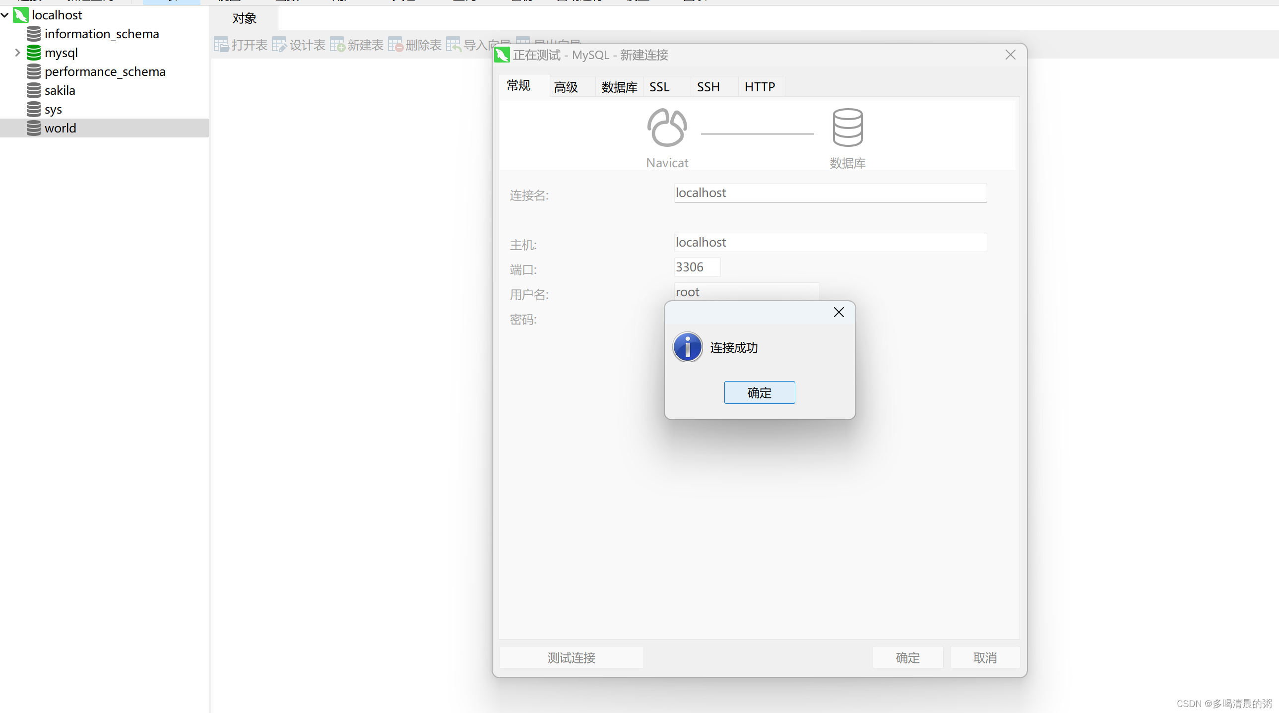Switch to the 高级 tab
Image resolution: width=1279 pixels, height=713 pixels.
[566, 87]
